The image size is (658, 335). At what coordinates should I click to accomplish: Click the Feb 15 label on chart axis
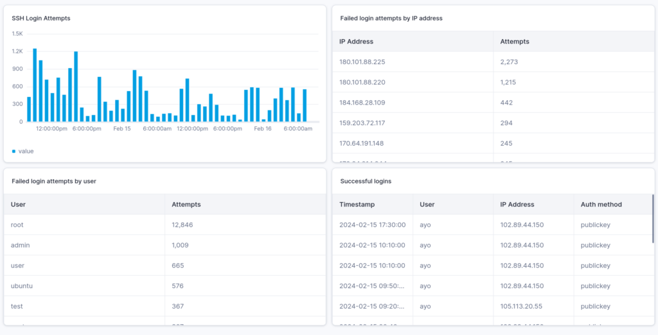(x=122, y=129)
